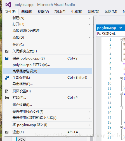Click the save disk icon beside 保存 polyiou.cpp
Viewport: 125px width, 141px height.
click(x=7, y=58)
